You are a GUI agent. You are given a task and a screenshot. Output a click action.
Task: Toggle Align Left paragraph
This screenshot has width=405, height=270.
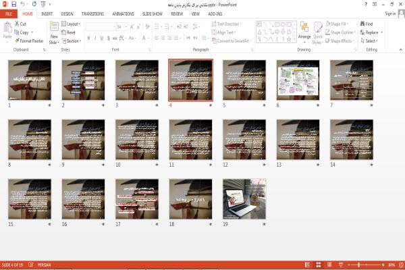tap(157, 38)
